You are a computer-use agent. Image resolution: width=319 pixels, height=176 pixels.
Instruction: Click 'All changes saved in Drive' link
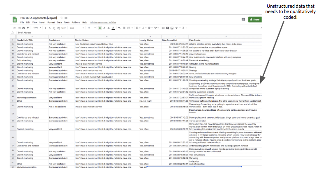pyautogui.click(x=103, y=22)
